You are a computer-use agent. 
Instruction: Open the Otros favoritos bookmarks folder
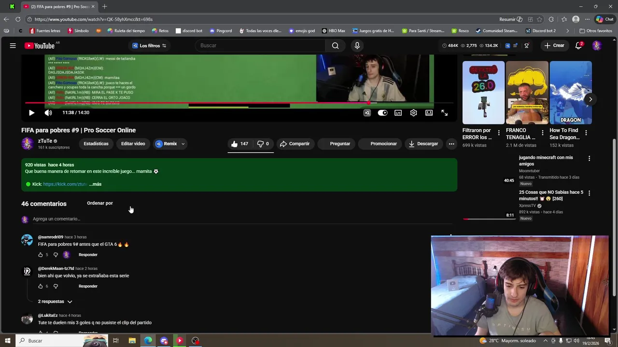[596, 31]
